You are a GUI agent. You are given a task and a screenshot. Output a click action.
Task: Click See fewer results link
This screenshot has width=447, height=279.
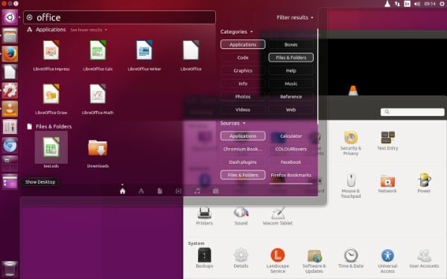click(89, 30)
